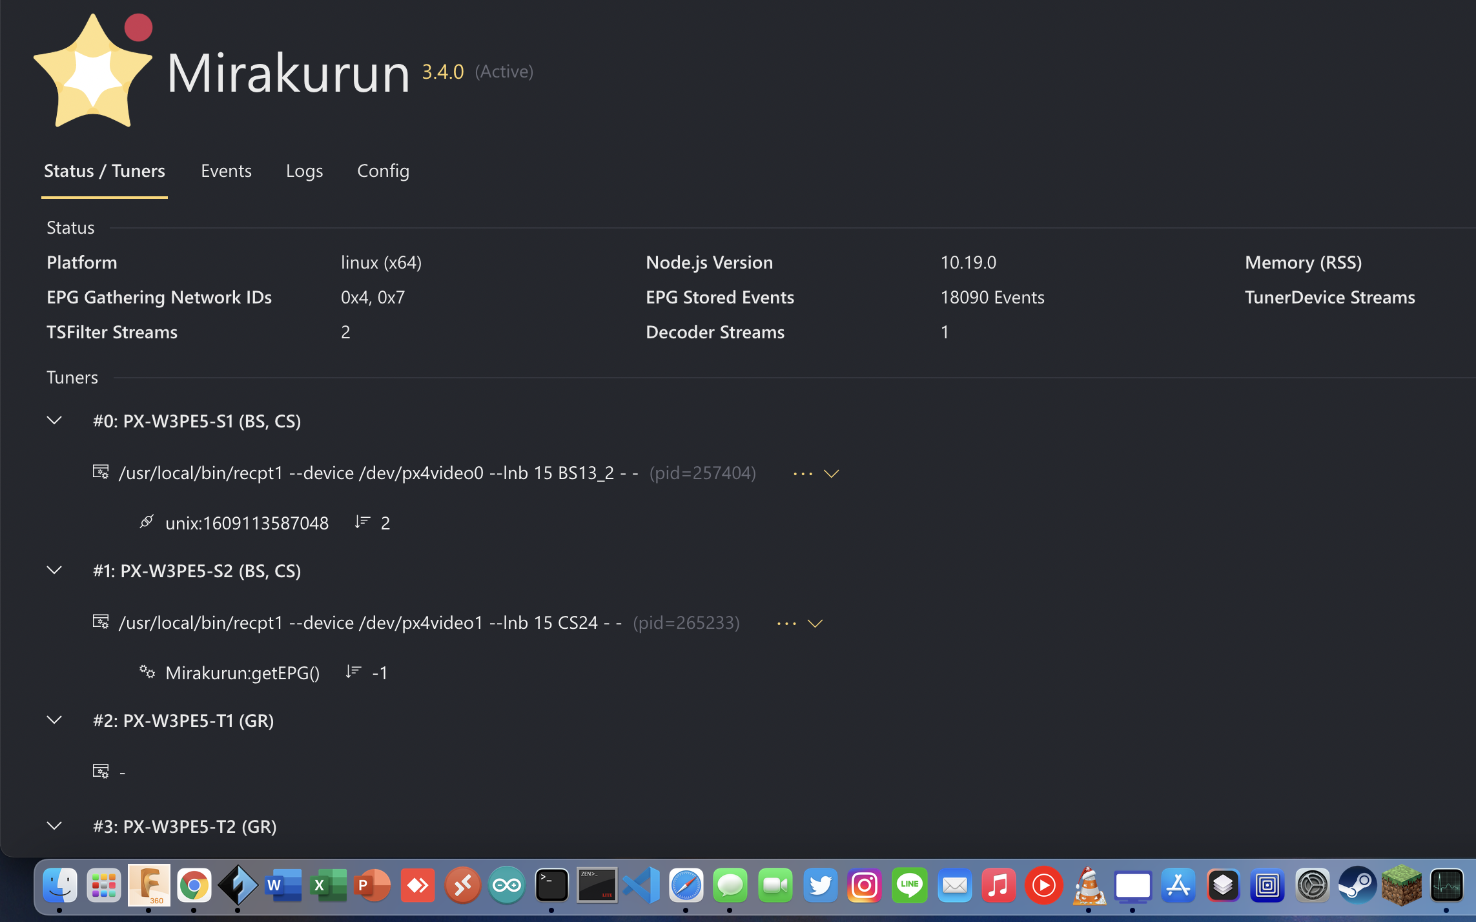Viewport: 1476px width, 922px height.
Task: Open Music from the Dock
Action: pyautogui.click(x=999, y=886)
